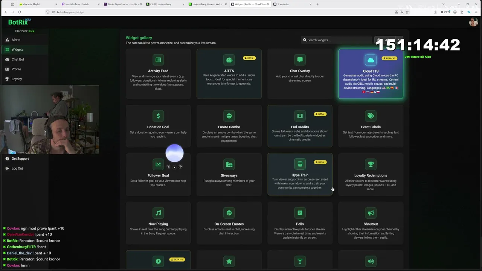Open the Activity Feed widget icon
Viewport: 482px width, 271px height.
tap(158, 60)
